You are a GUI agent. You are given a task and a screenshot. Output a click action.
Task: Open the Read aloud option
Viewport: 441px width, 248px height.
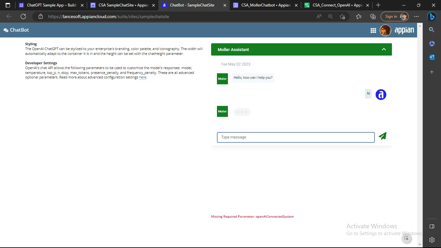click(319, 16)
